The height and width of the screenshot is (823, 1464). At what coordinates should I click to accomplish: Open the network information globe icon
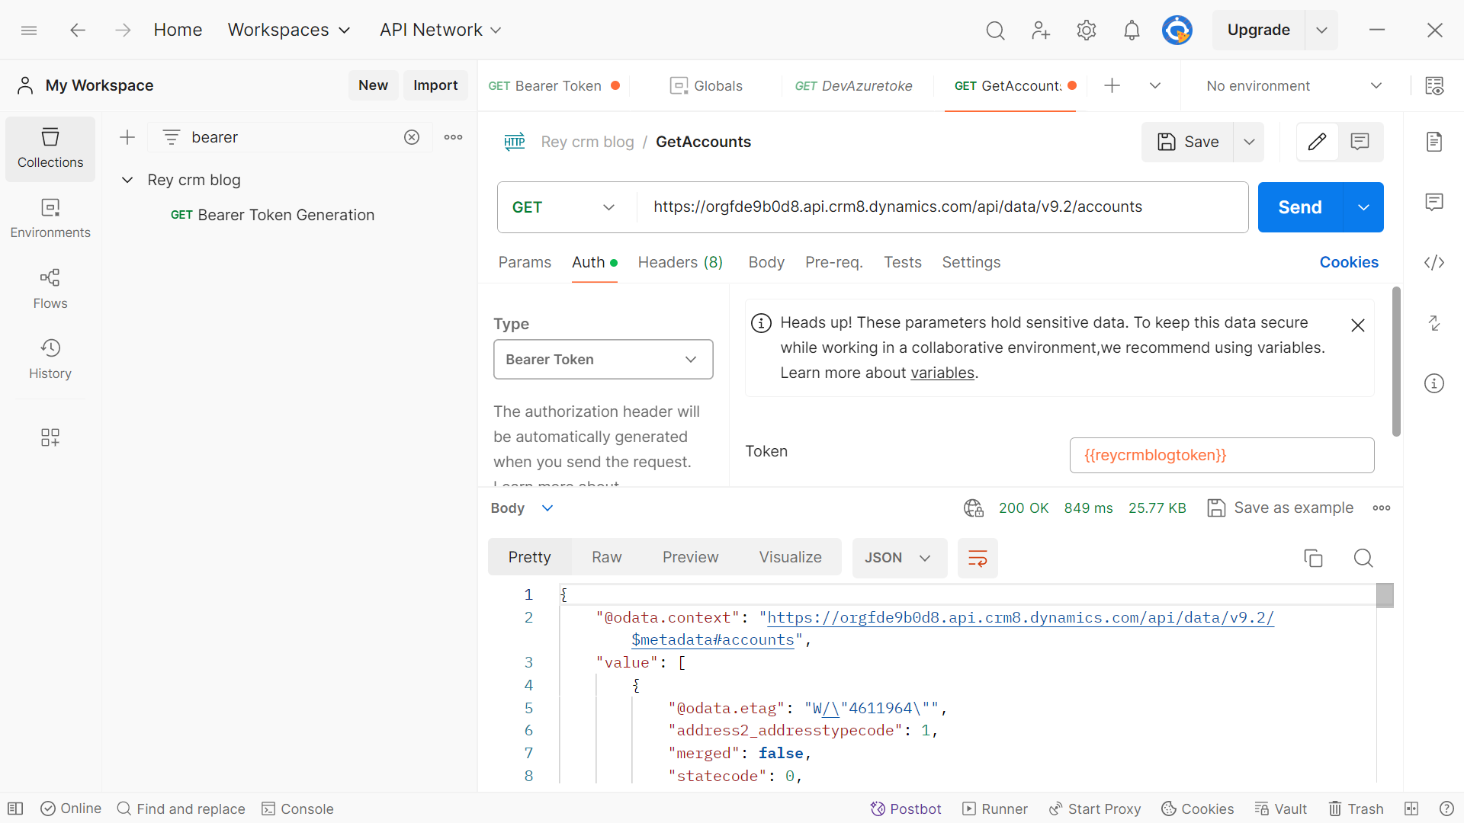[974, 508]
